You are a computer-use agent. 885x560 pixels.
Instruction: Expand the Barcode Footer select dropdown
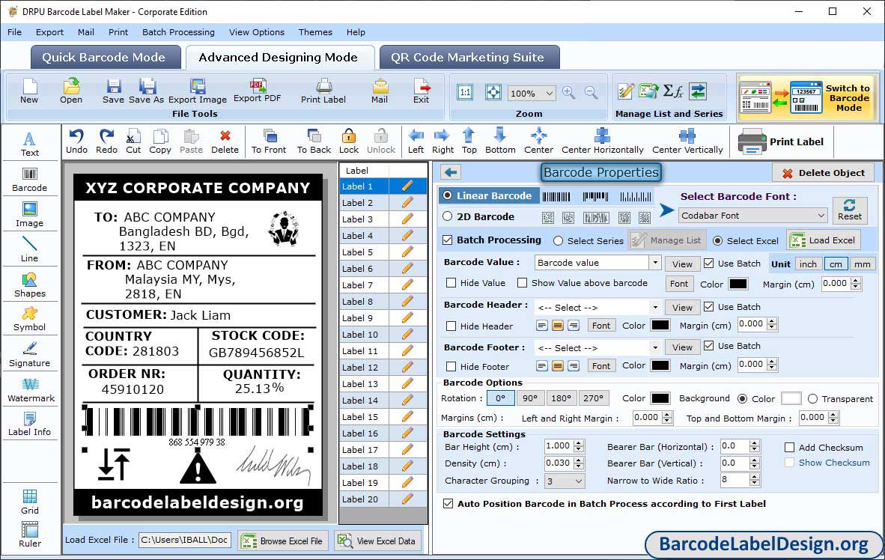point(654,347)
